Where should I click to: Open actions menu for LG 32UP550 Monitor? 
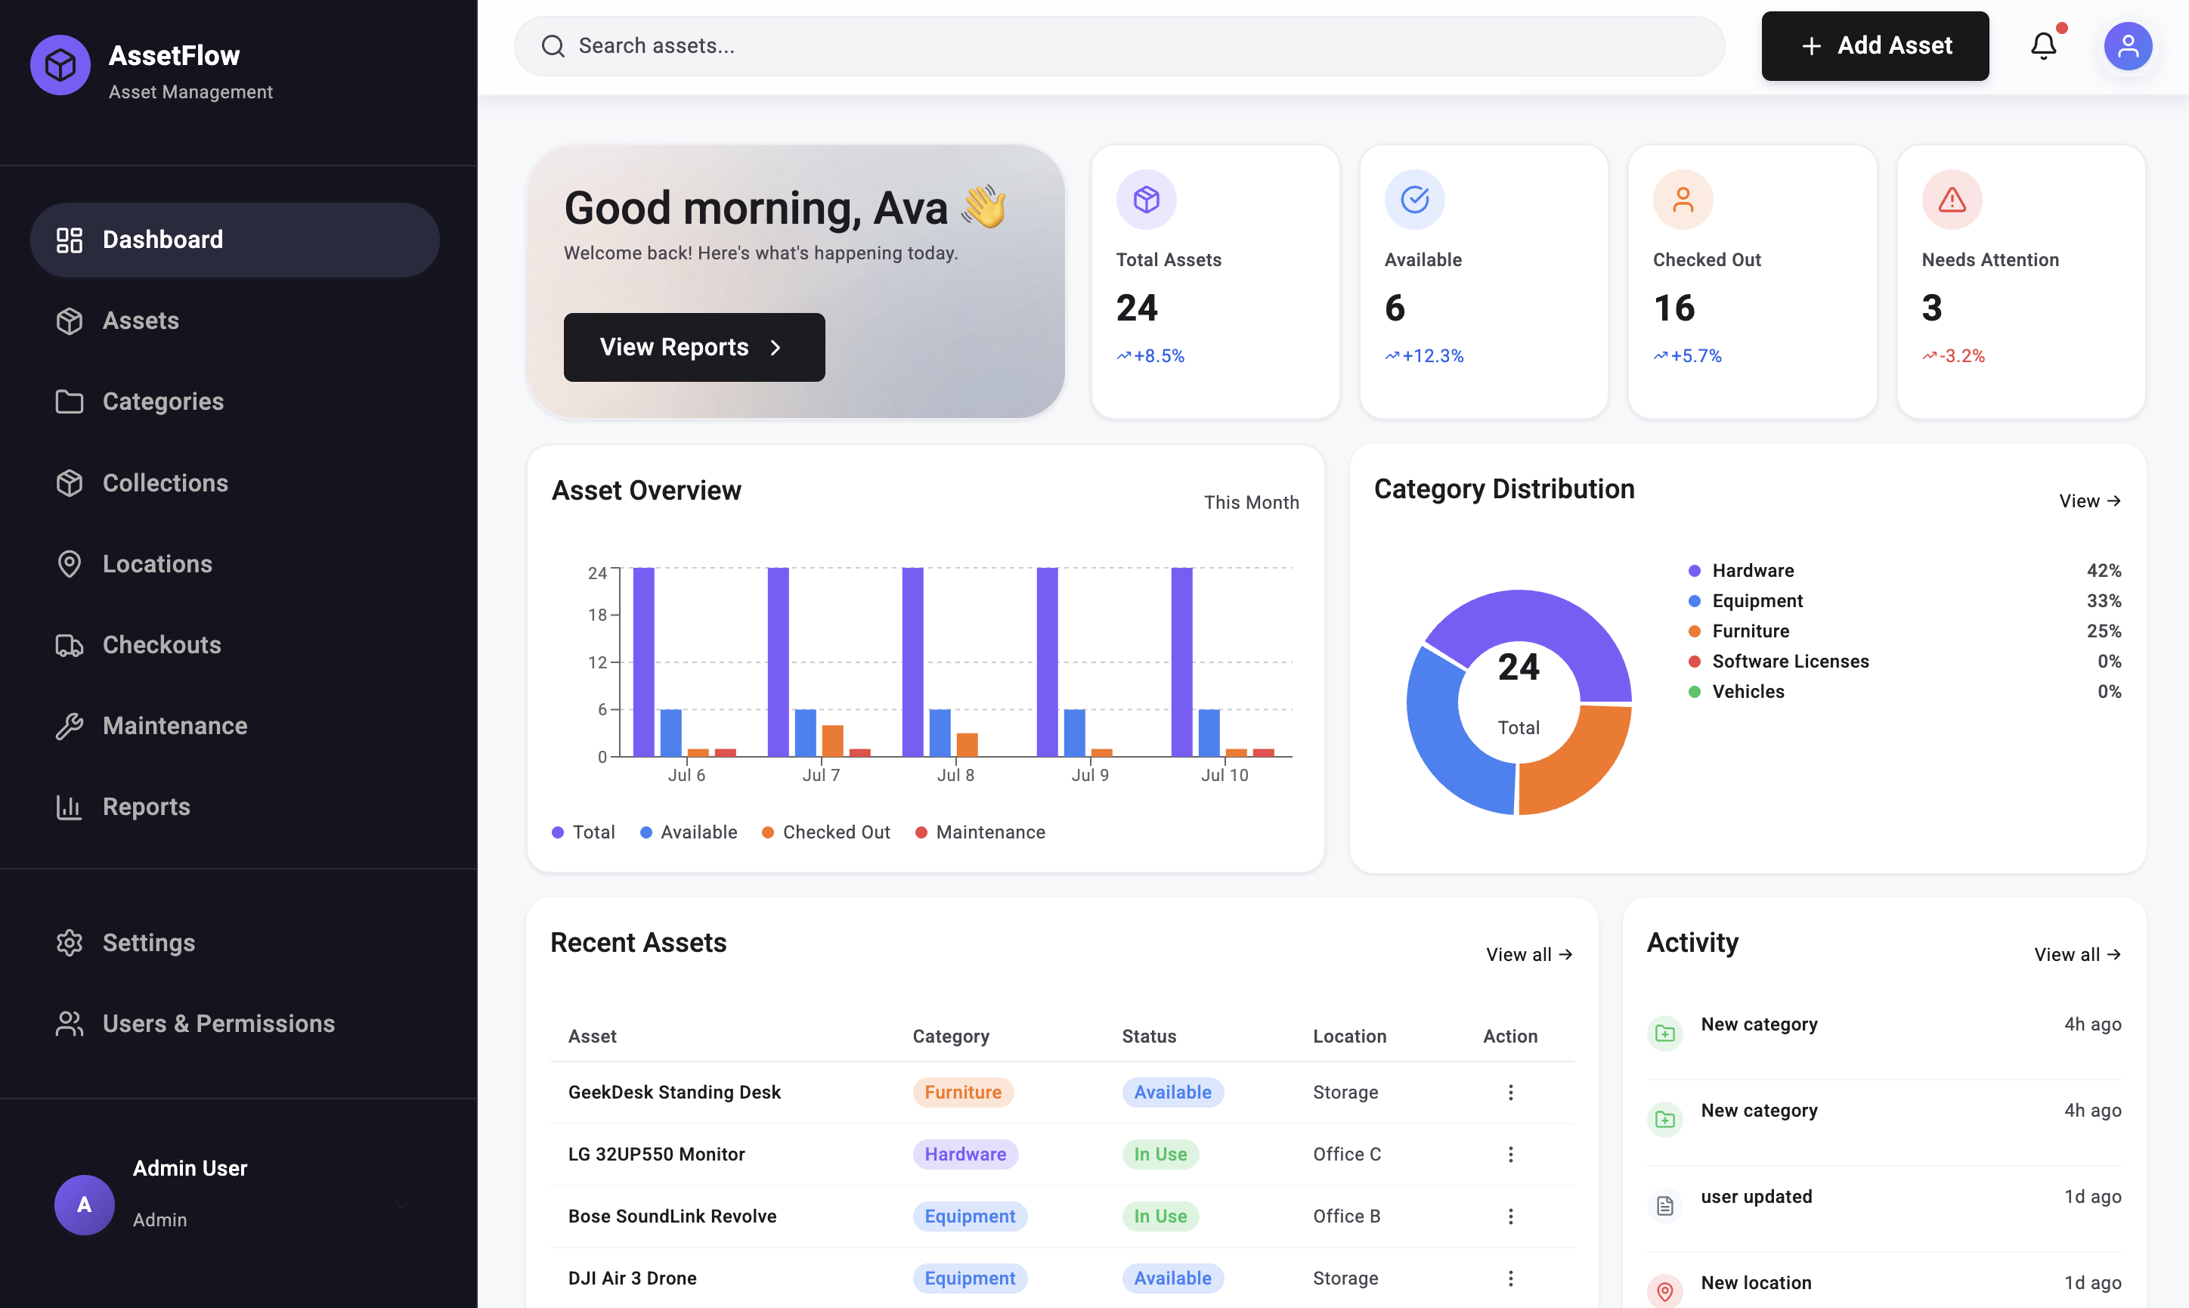point(1509,1155)
